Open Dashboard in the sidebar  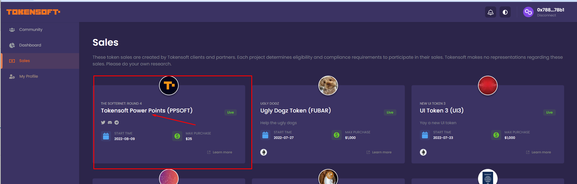pos(40,45)
